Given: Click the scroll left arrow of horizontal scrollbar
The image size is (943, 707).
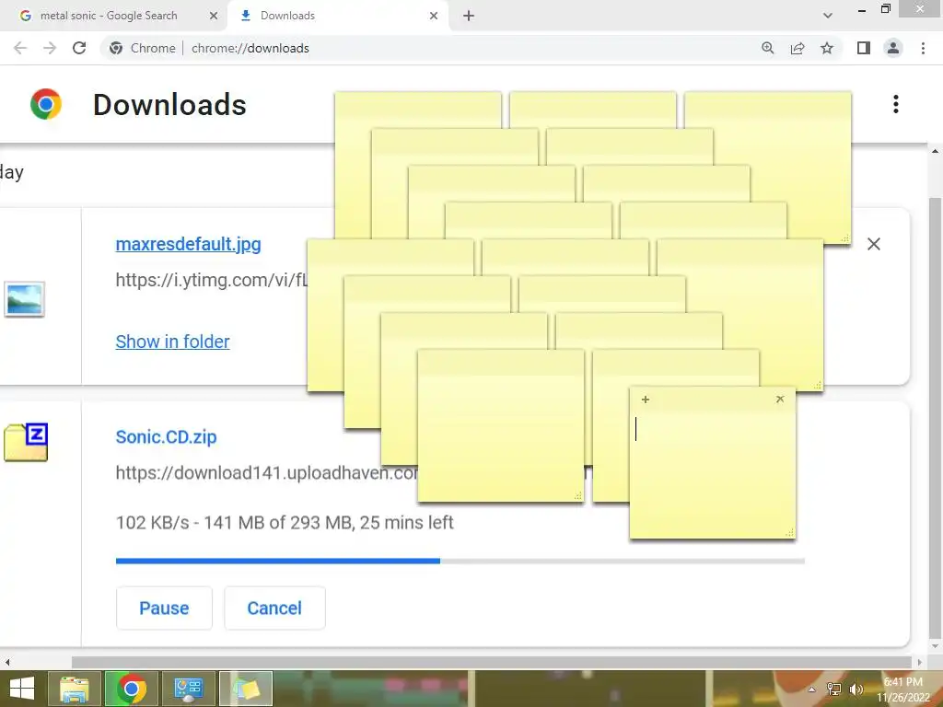Looking at the screenshot, I should click(6, 663).
